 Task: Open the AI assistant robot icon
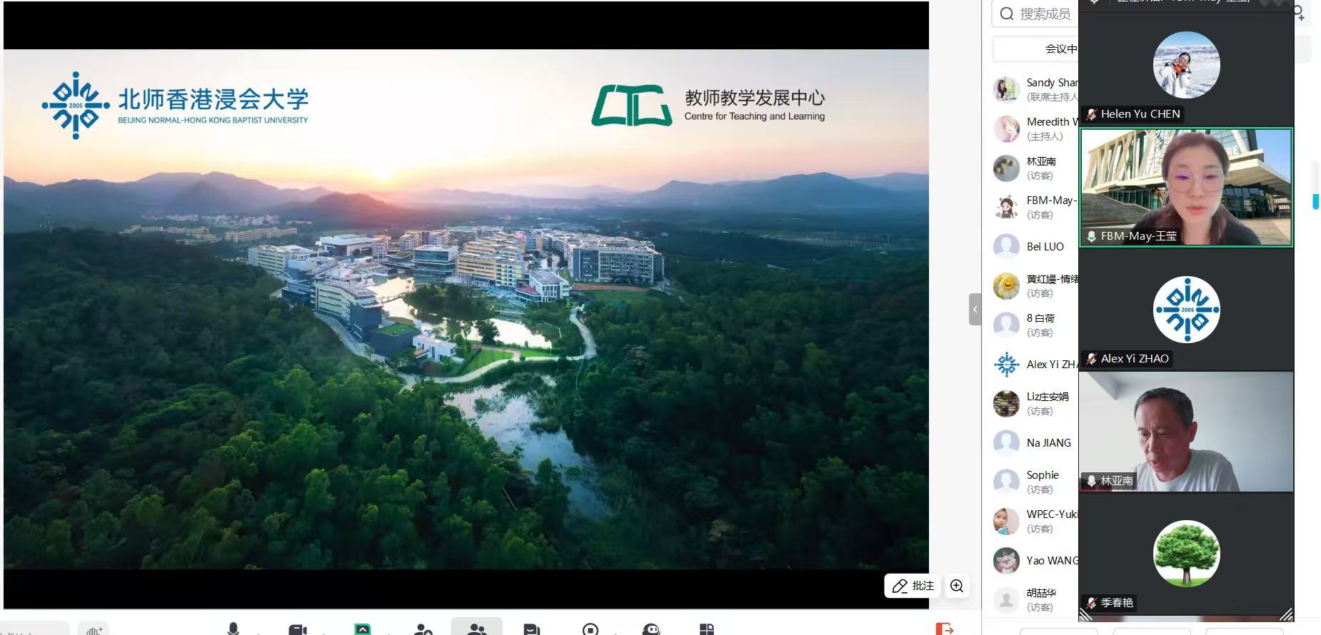click(x=651, y=629)
